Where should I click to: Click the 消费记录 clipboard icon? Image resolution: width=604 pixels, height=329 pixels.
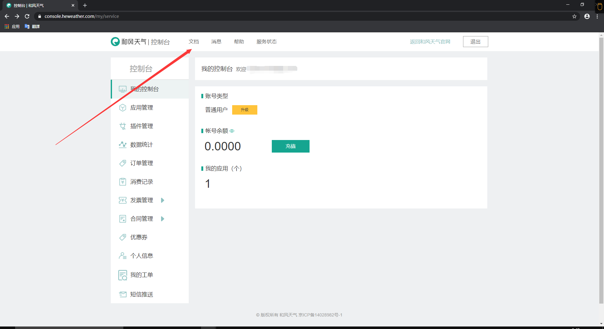(123, 182)
